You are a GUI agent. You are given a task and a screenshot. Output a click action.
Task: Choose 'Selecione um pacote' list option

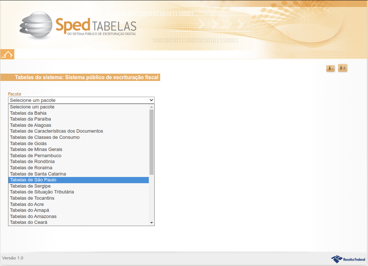(x=79, y=107)
